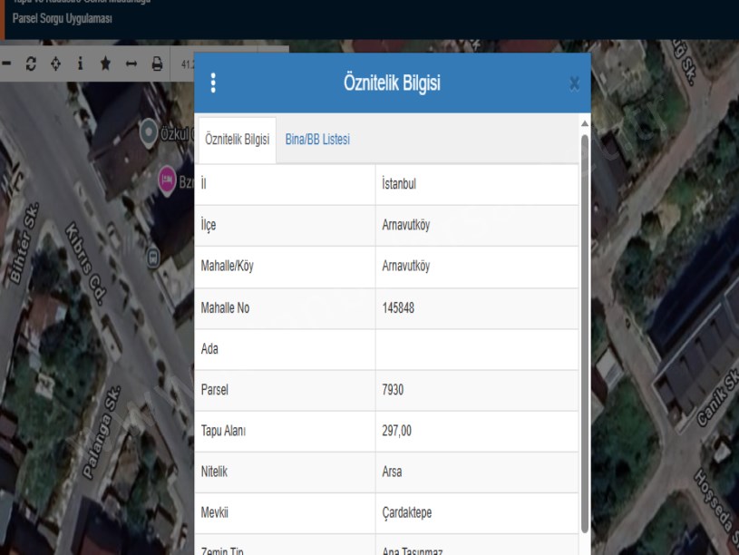This screenshot has width=739, height=555.
Task: Click the crosshair locate icon
Action: 55,64
